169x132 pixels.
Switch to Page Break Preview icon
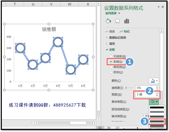click(x=118, y=128)
